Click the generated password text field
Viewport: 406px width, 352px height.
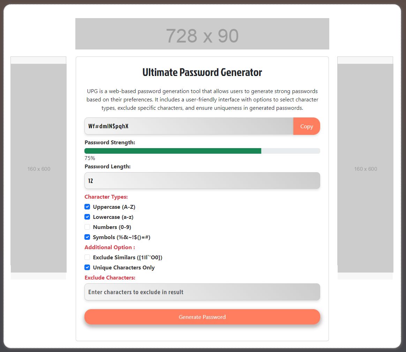(189, 126)
